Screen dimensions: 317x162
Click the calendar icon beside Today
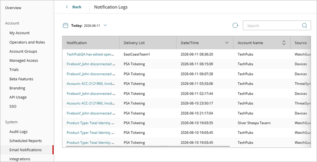(65, 26)
